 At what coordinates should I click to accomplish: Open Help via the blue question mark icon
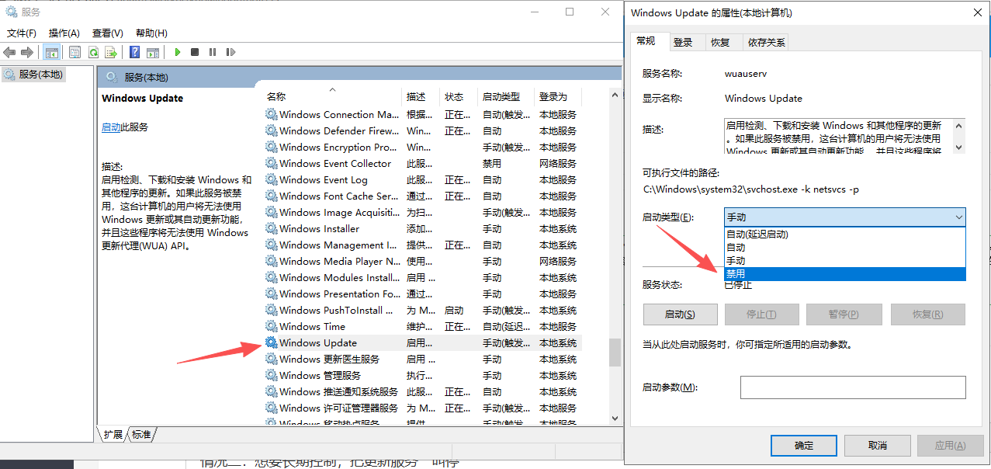135,52
